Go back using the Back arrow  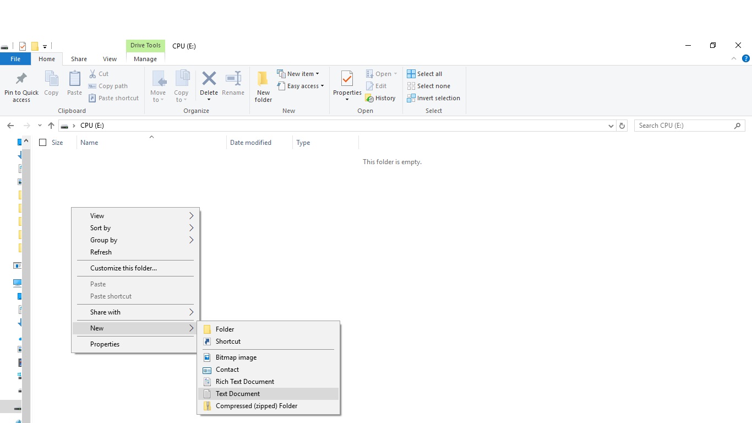point(10,126)
